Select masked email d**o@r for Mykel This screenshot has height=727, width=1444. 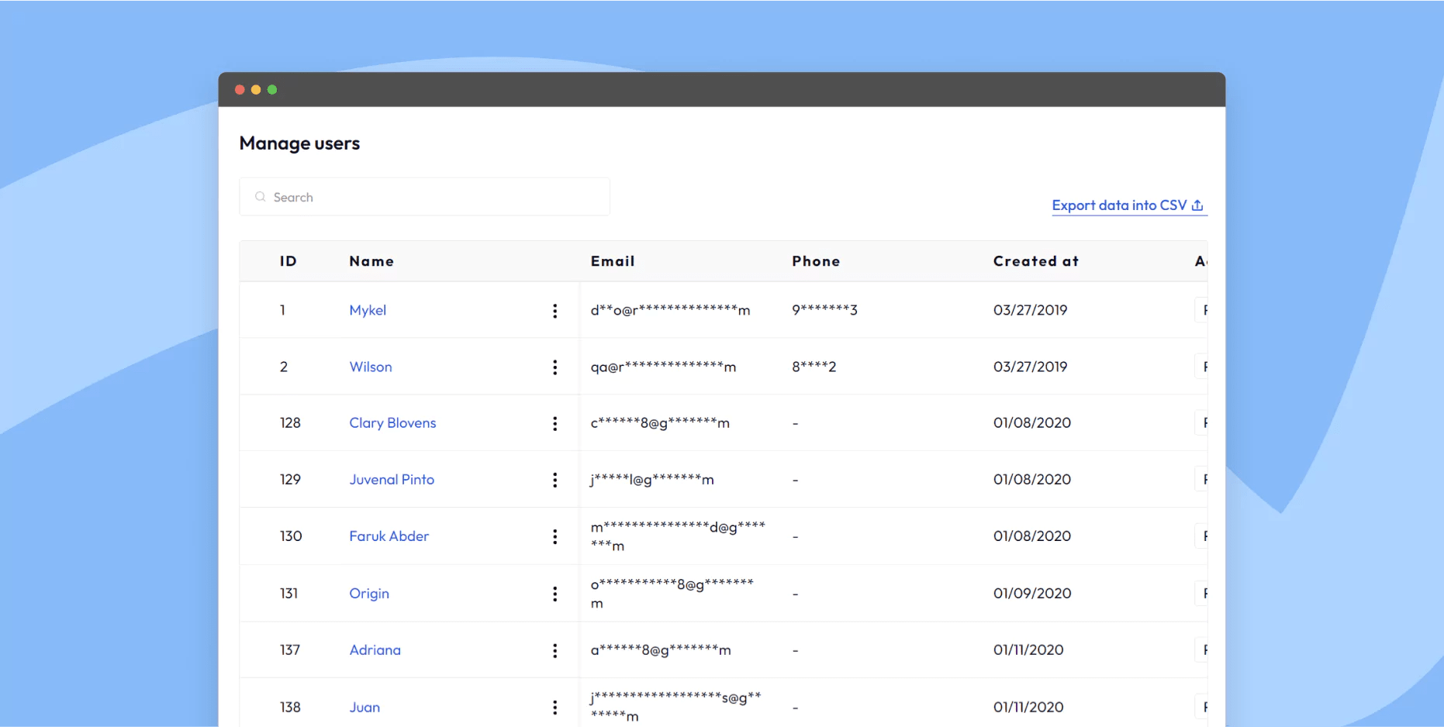point(670,310)
